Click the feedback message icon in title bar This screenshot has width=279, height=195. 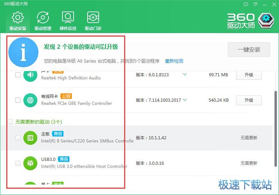point(246,4)
